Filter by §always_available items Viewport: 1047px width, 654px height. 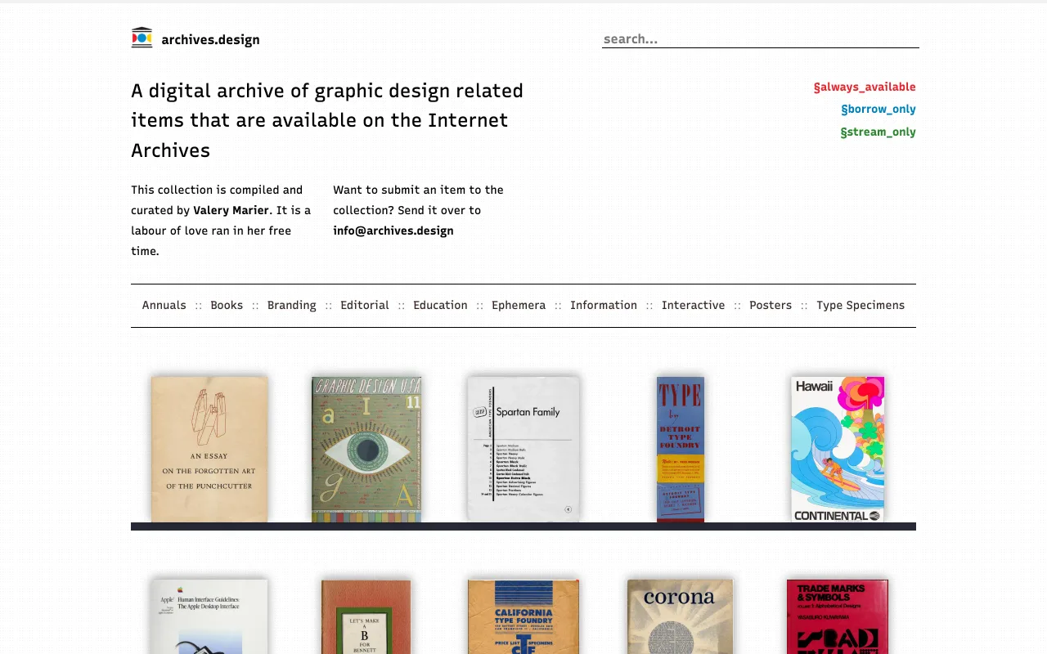(x=865, y=87)
